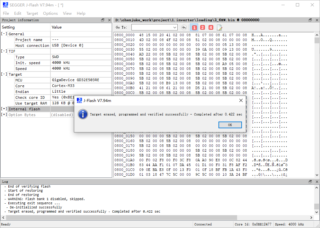Minimize the SEGGER J-Flash window

pyautogui.click(x=283, y=5)
